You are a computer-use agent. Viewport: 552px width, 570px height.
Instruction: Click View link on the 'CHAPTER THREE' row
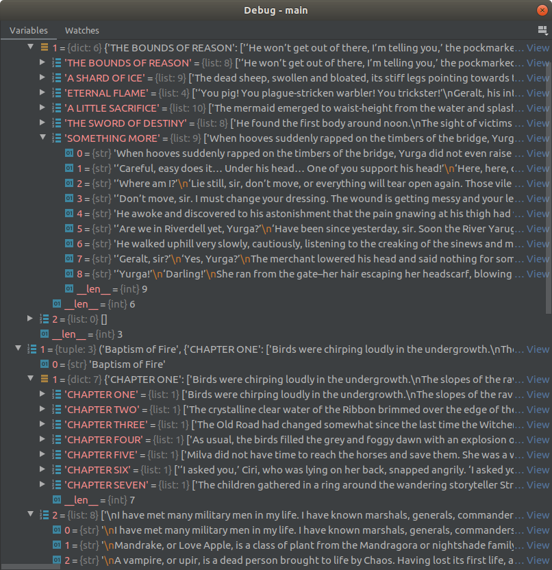click(538, 425)
